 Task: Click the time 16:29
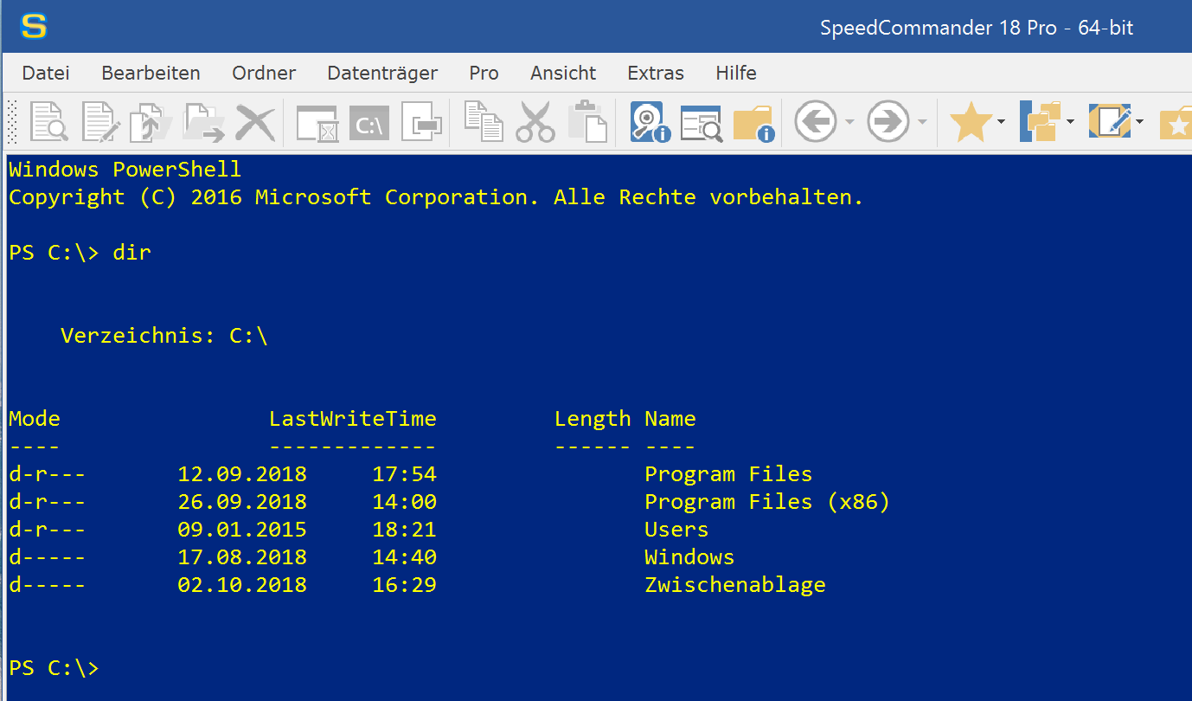[x=404, y=585]
